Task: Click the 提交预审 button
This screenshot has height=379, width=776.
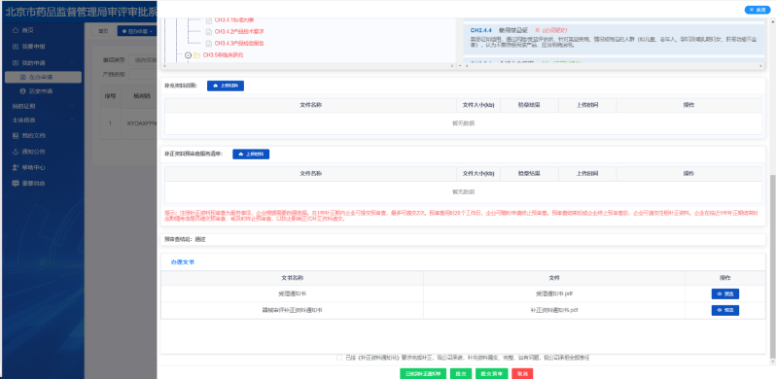Action: 491,374
